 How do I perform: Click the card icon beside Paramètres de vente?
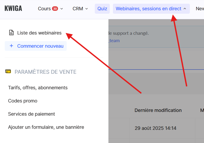click(8, 71)
